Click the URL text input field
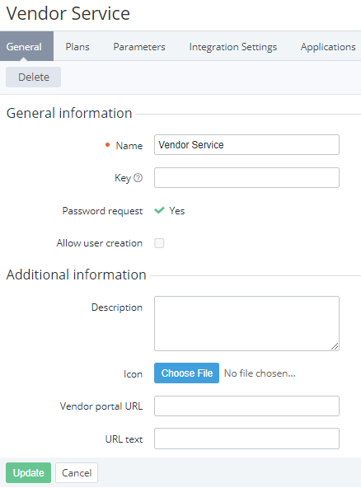The height and width of the screenshot is (488, 361). click(x=246, y=439)
